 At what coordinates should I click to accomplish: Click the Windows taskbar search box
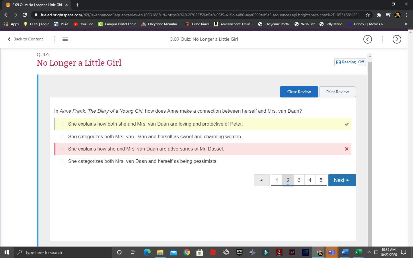(x=63, y=252)
